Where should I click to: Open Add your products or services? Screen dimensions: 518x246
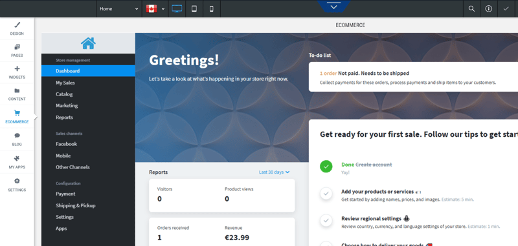[377, 192]
